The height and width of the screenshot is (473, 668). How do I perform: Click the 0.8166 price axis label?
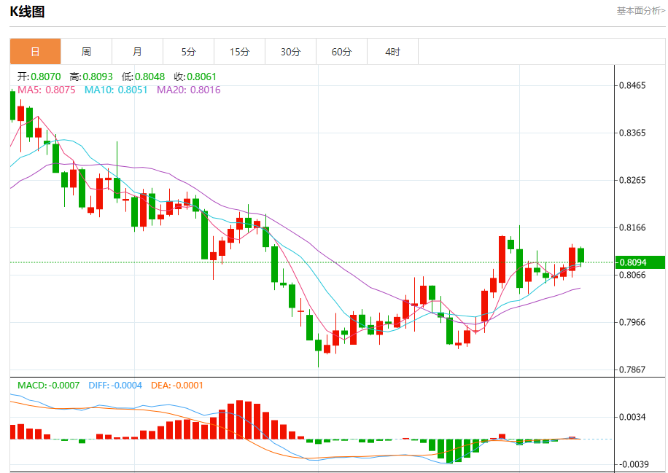click(x=632, y=228)
